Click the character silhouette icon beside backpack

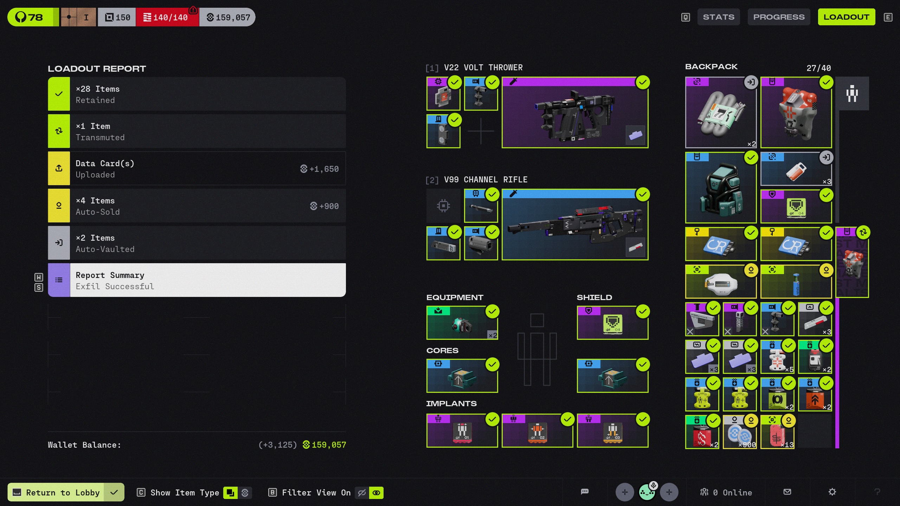[852, 94]
